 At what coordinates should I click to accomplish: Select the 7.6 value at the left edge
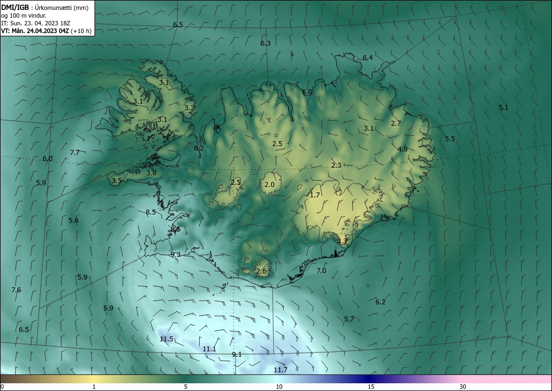pyautogui.click(x=16, y=290)
